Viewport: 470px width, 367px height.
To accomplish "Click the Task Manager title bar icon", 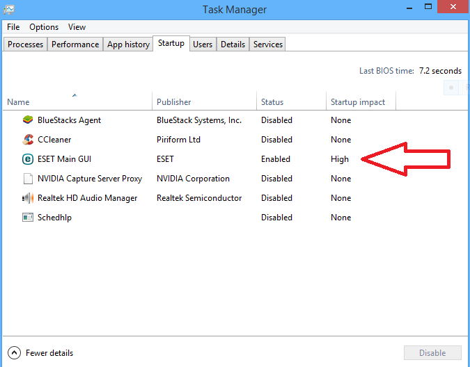I will tap(8, 10).
